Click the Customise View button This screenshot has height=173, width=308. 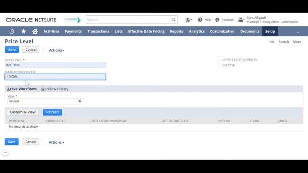click(x=23, y=112)
